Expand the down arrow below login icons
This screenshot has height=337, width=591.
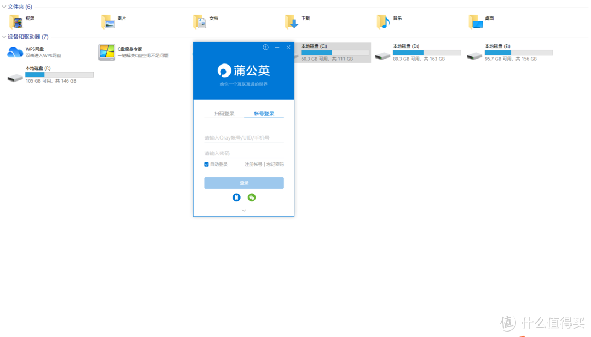244,210
